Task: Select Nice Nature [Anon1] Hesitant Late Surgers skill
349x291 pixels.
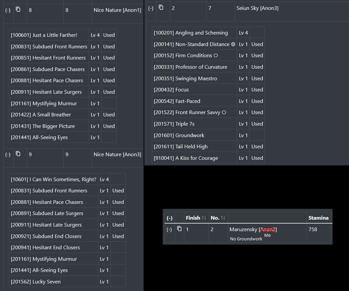Action: point(63,92)
